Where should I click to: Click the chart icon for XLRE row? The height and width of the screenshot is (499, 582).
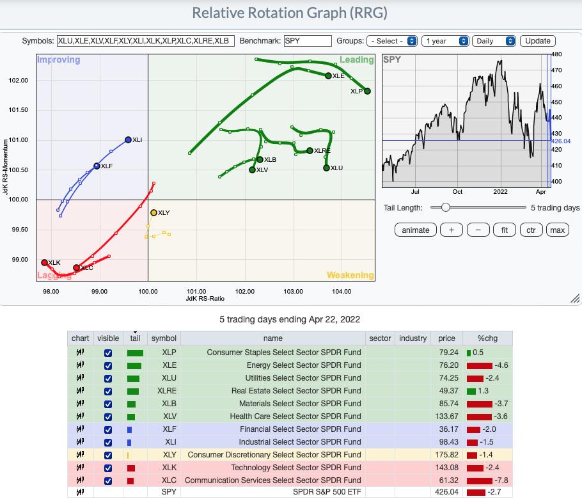[80, 391]
